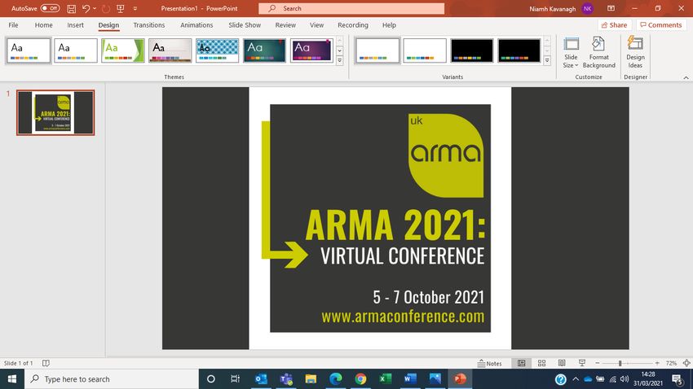The image size is (693, 389).
Task: Open Microsoft Teams from the taskbar
Action: [286, 379]
